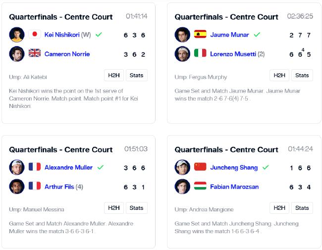Click the China flag by Shang
The image size is (322, 250).
[200, 167]
